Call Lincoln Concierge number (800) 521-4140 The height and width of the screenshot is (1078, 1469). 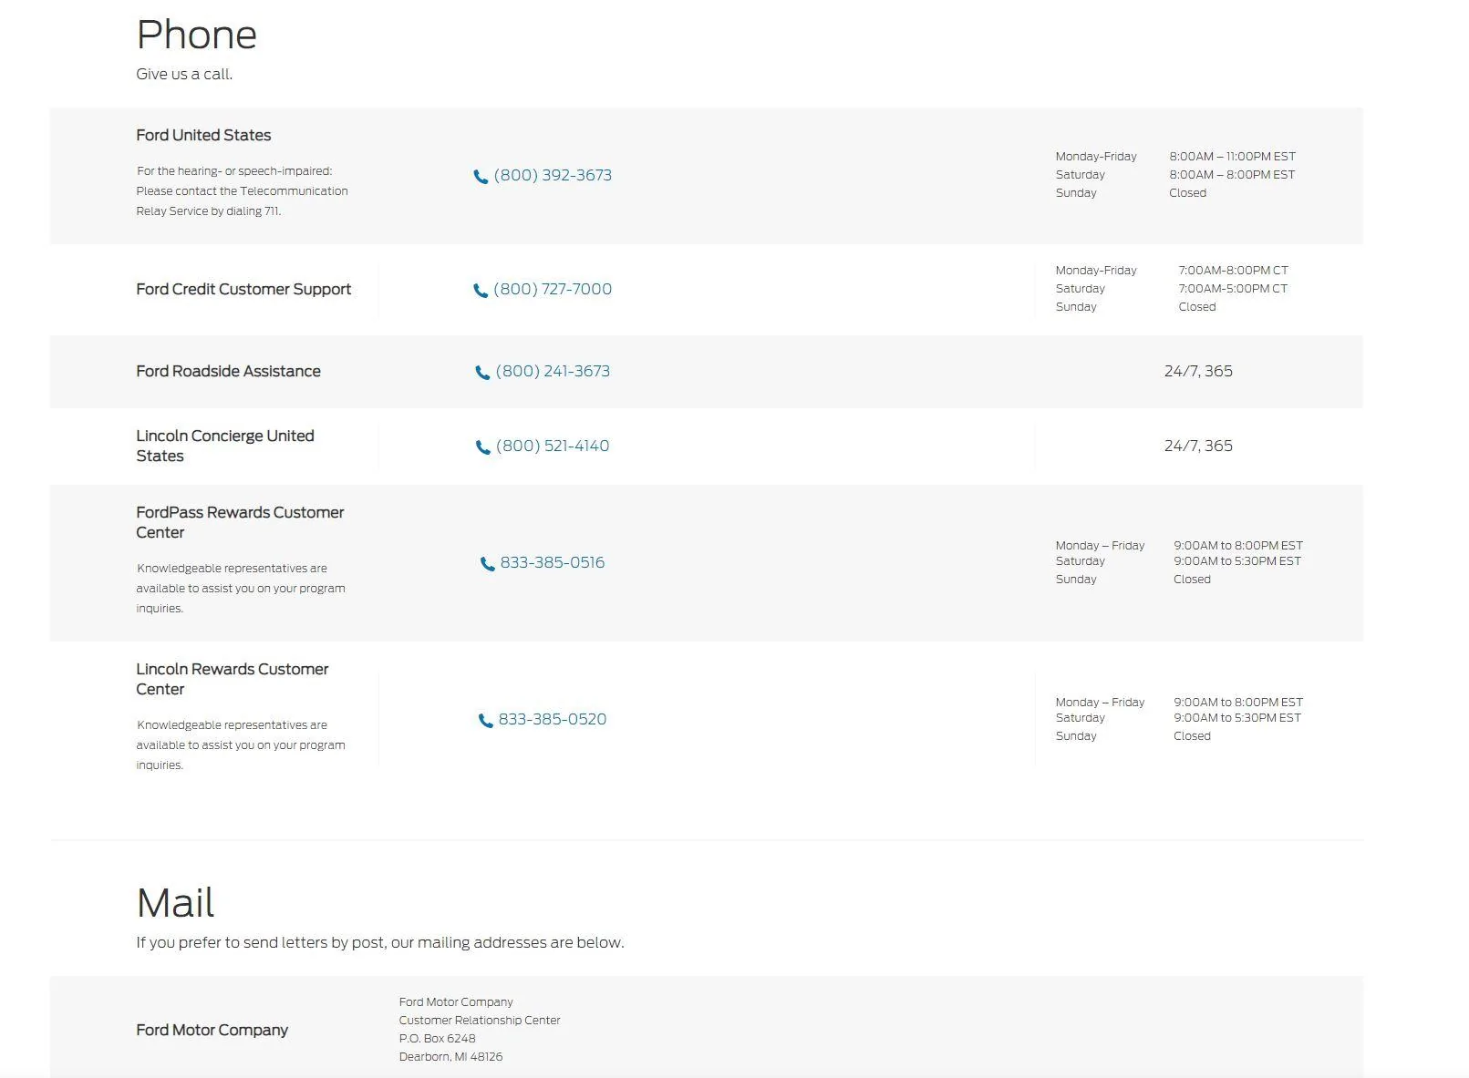pyautogui.click(x=553, y=447)
